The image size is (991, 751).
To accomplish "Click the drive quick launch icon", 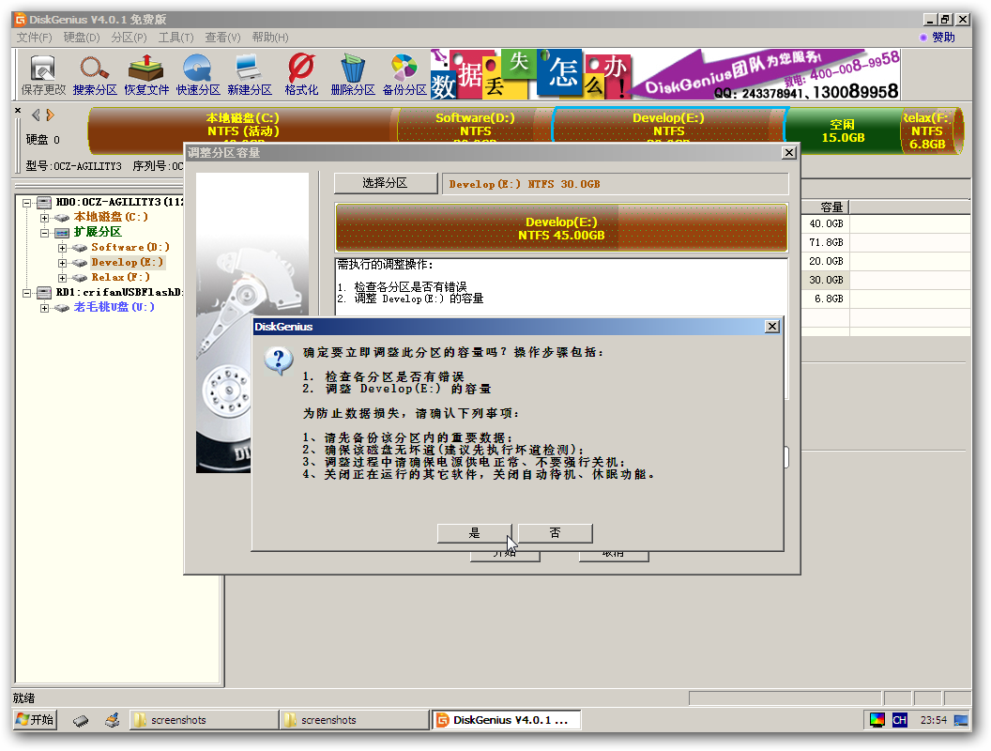I will click(x=81, y=721).
